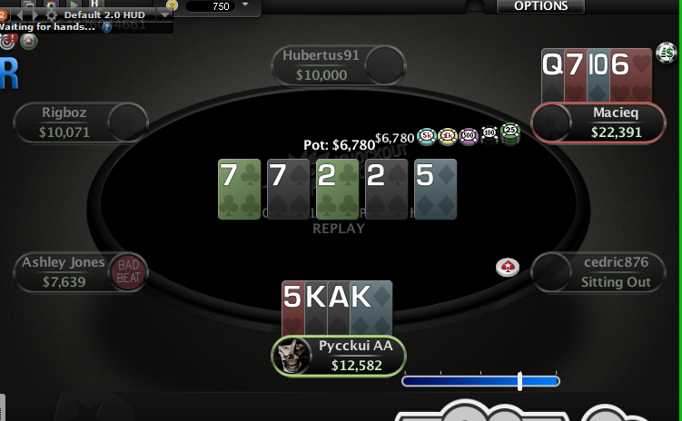
Task: Open HUD settings gear icon
Action: 52,15
